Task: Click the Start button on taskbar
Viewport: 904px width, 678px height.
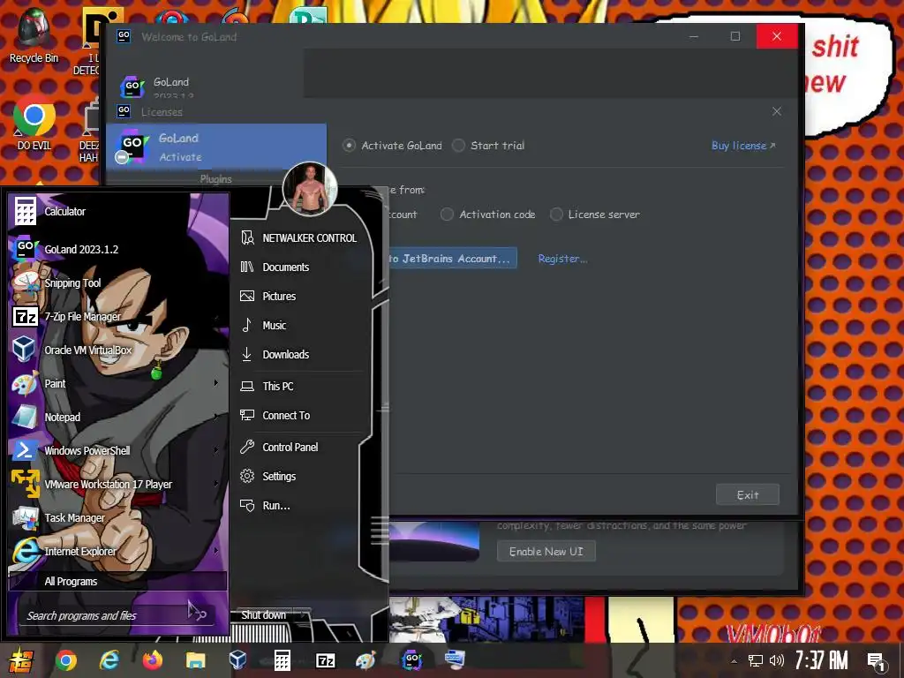Action: 21,660
